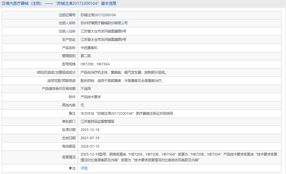Click the 审批部门 label cell
Viewport: 286px width, 174px height.
click(40, 121)
